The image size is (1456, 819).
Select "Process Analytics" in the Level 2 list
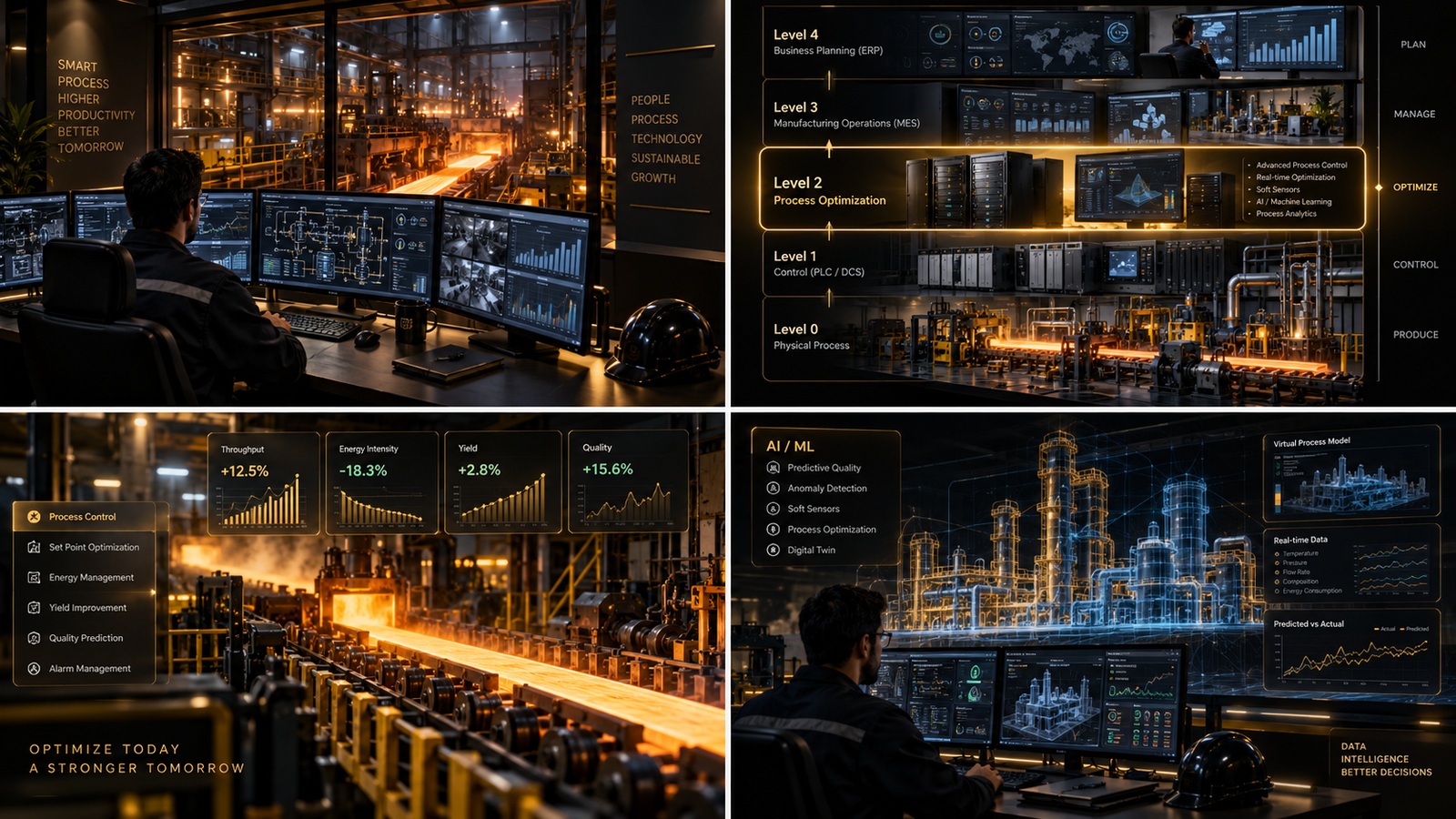click(1286, 214)
